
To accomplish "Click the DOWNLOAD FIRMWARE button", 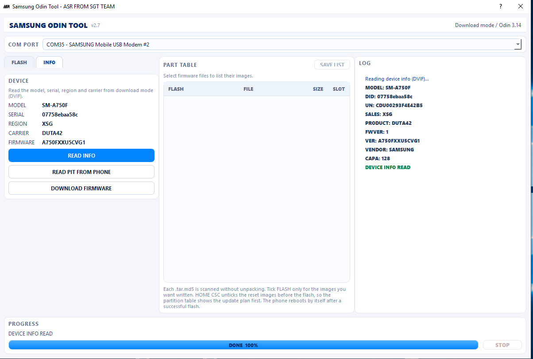I will [x=81, y=188].
